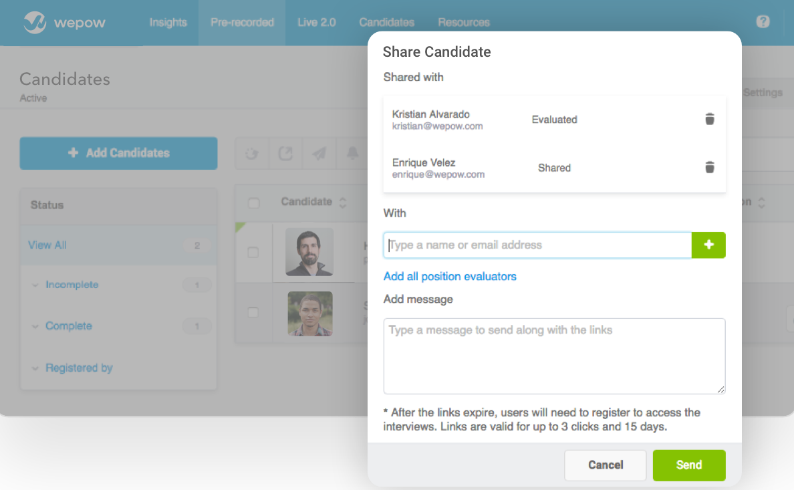This screenshot has width=794, height=490.
Task: Click the bell reminder toolbar icon
Action: pos(352,153)
